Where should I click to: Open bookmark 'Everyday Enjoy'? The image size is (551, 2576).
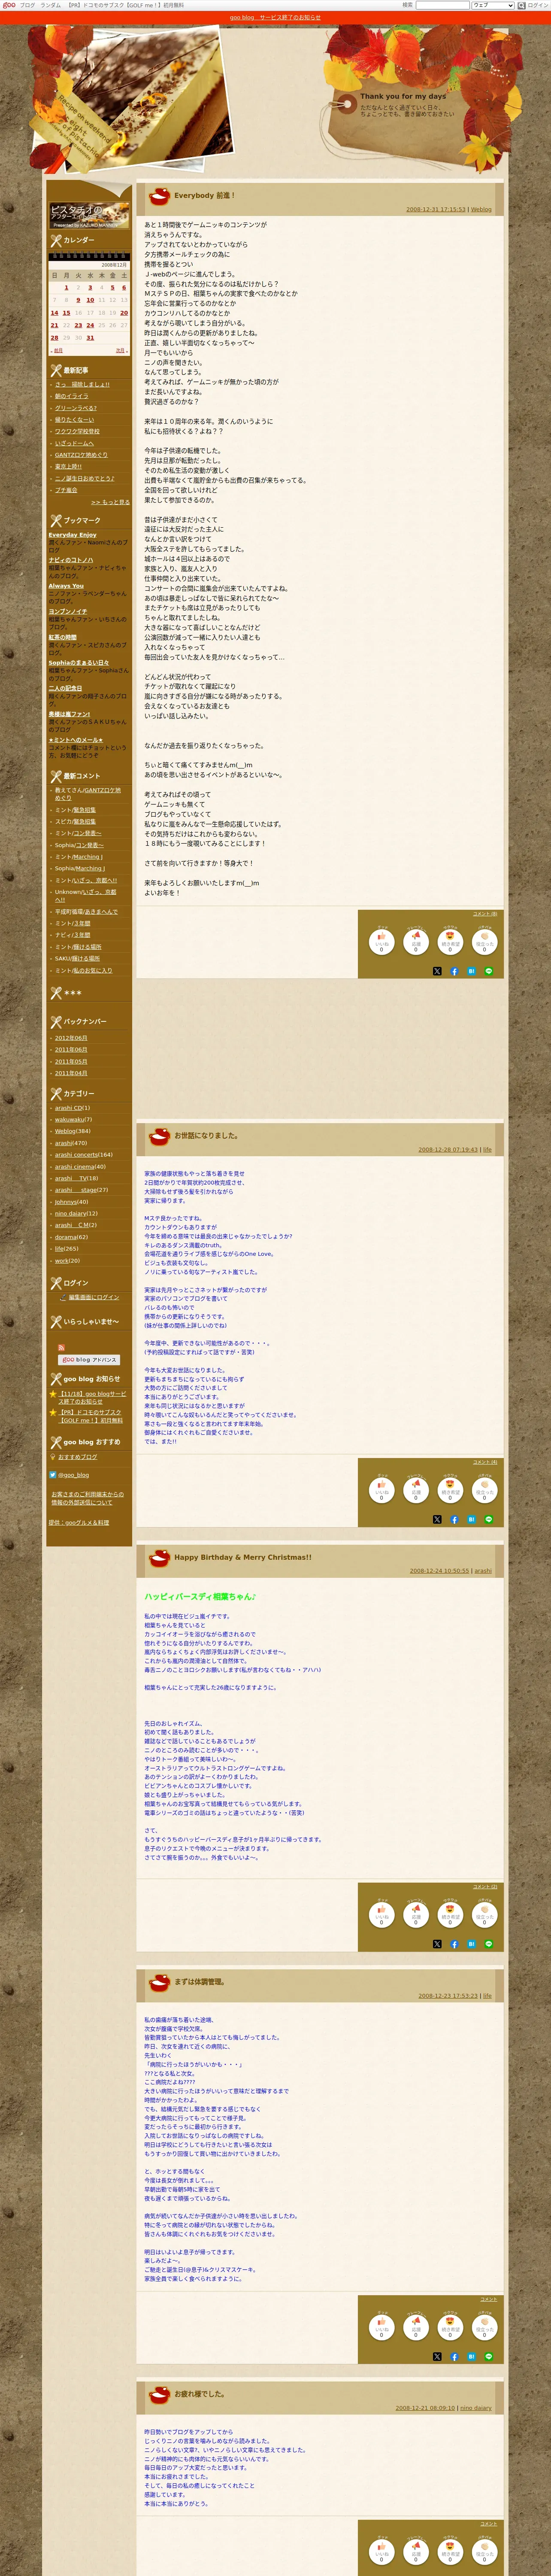click(72, 535)
